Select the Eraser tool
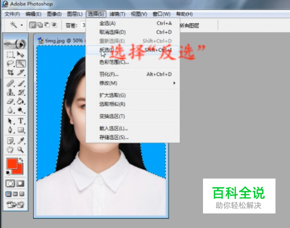Screen dimensions: 290x228 click(x=10, y=101)
